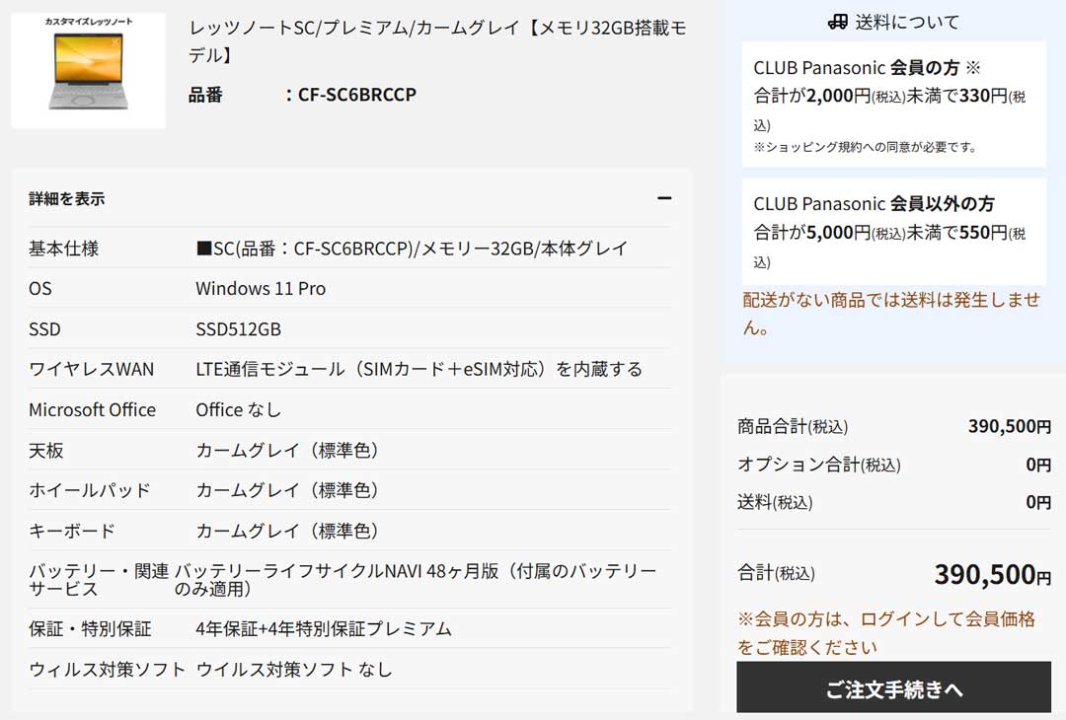Click the 配送がない商品では送料は発生しません notice
Screen dimensions: 1066x720
point(891,314)
